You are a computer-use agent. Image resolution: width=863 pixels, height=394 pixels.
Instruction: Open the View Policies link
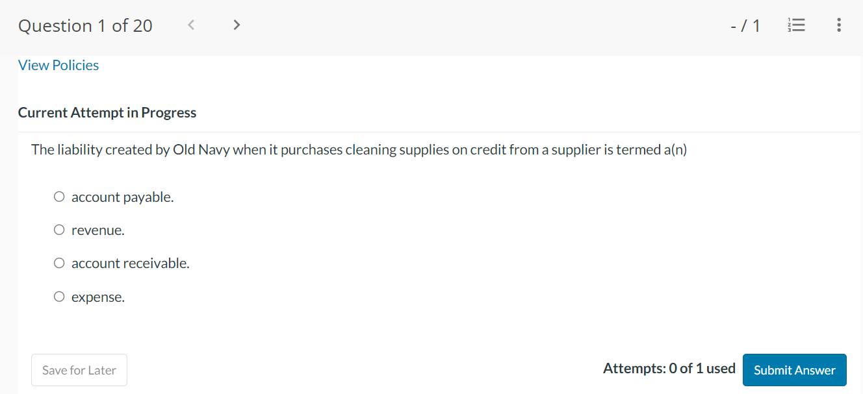pyautogui.click(x=58, y=65)
